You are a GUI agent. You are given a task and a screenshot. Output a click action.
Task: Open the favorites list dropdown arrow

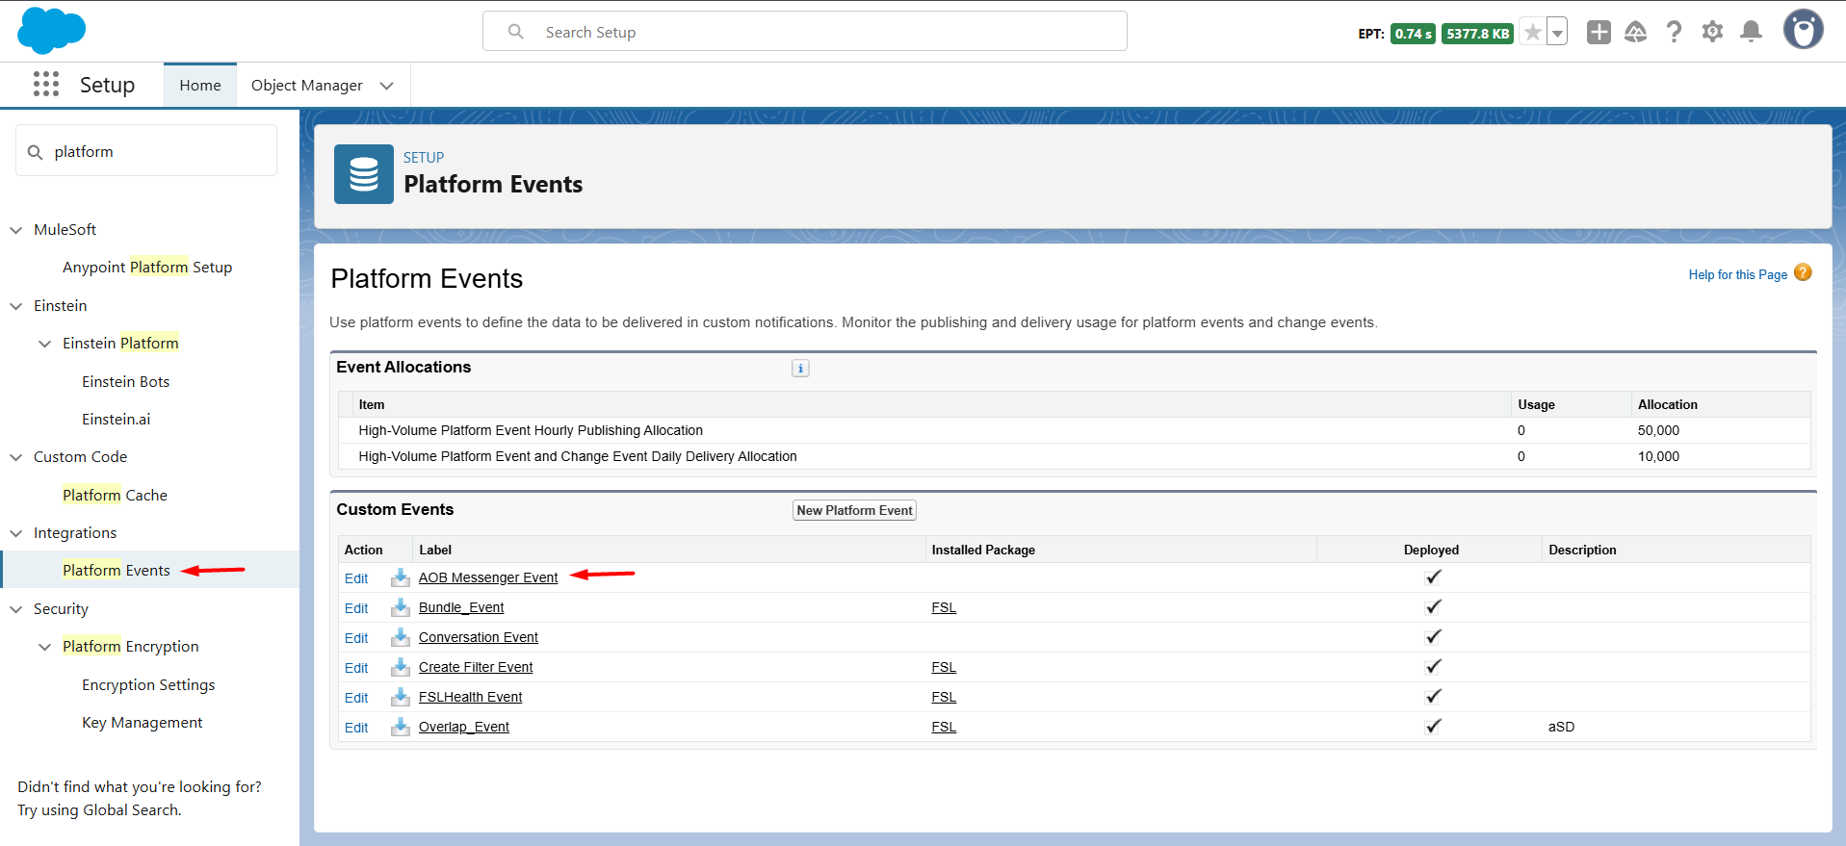click(1557, 33)
